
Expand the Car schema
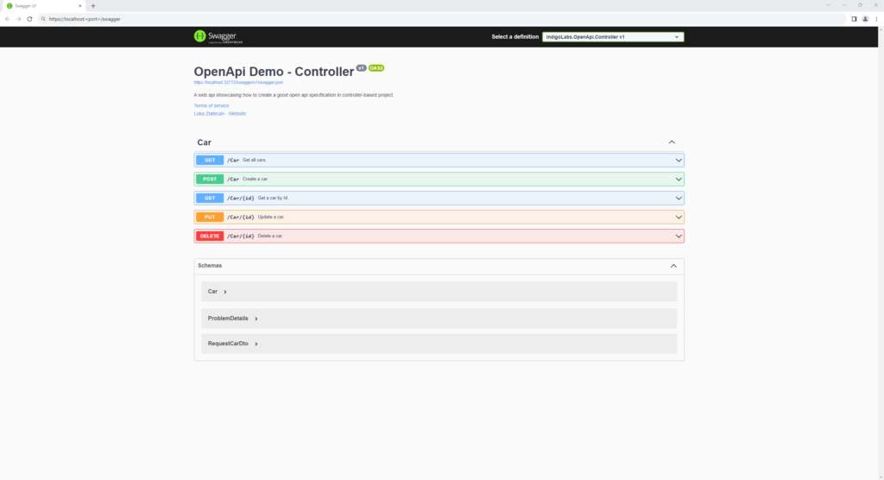217,292
